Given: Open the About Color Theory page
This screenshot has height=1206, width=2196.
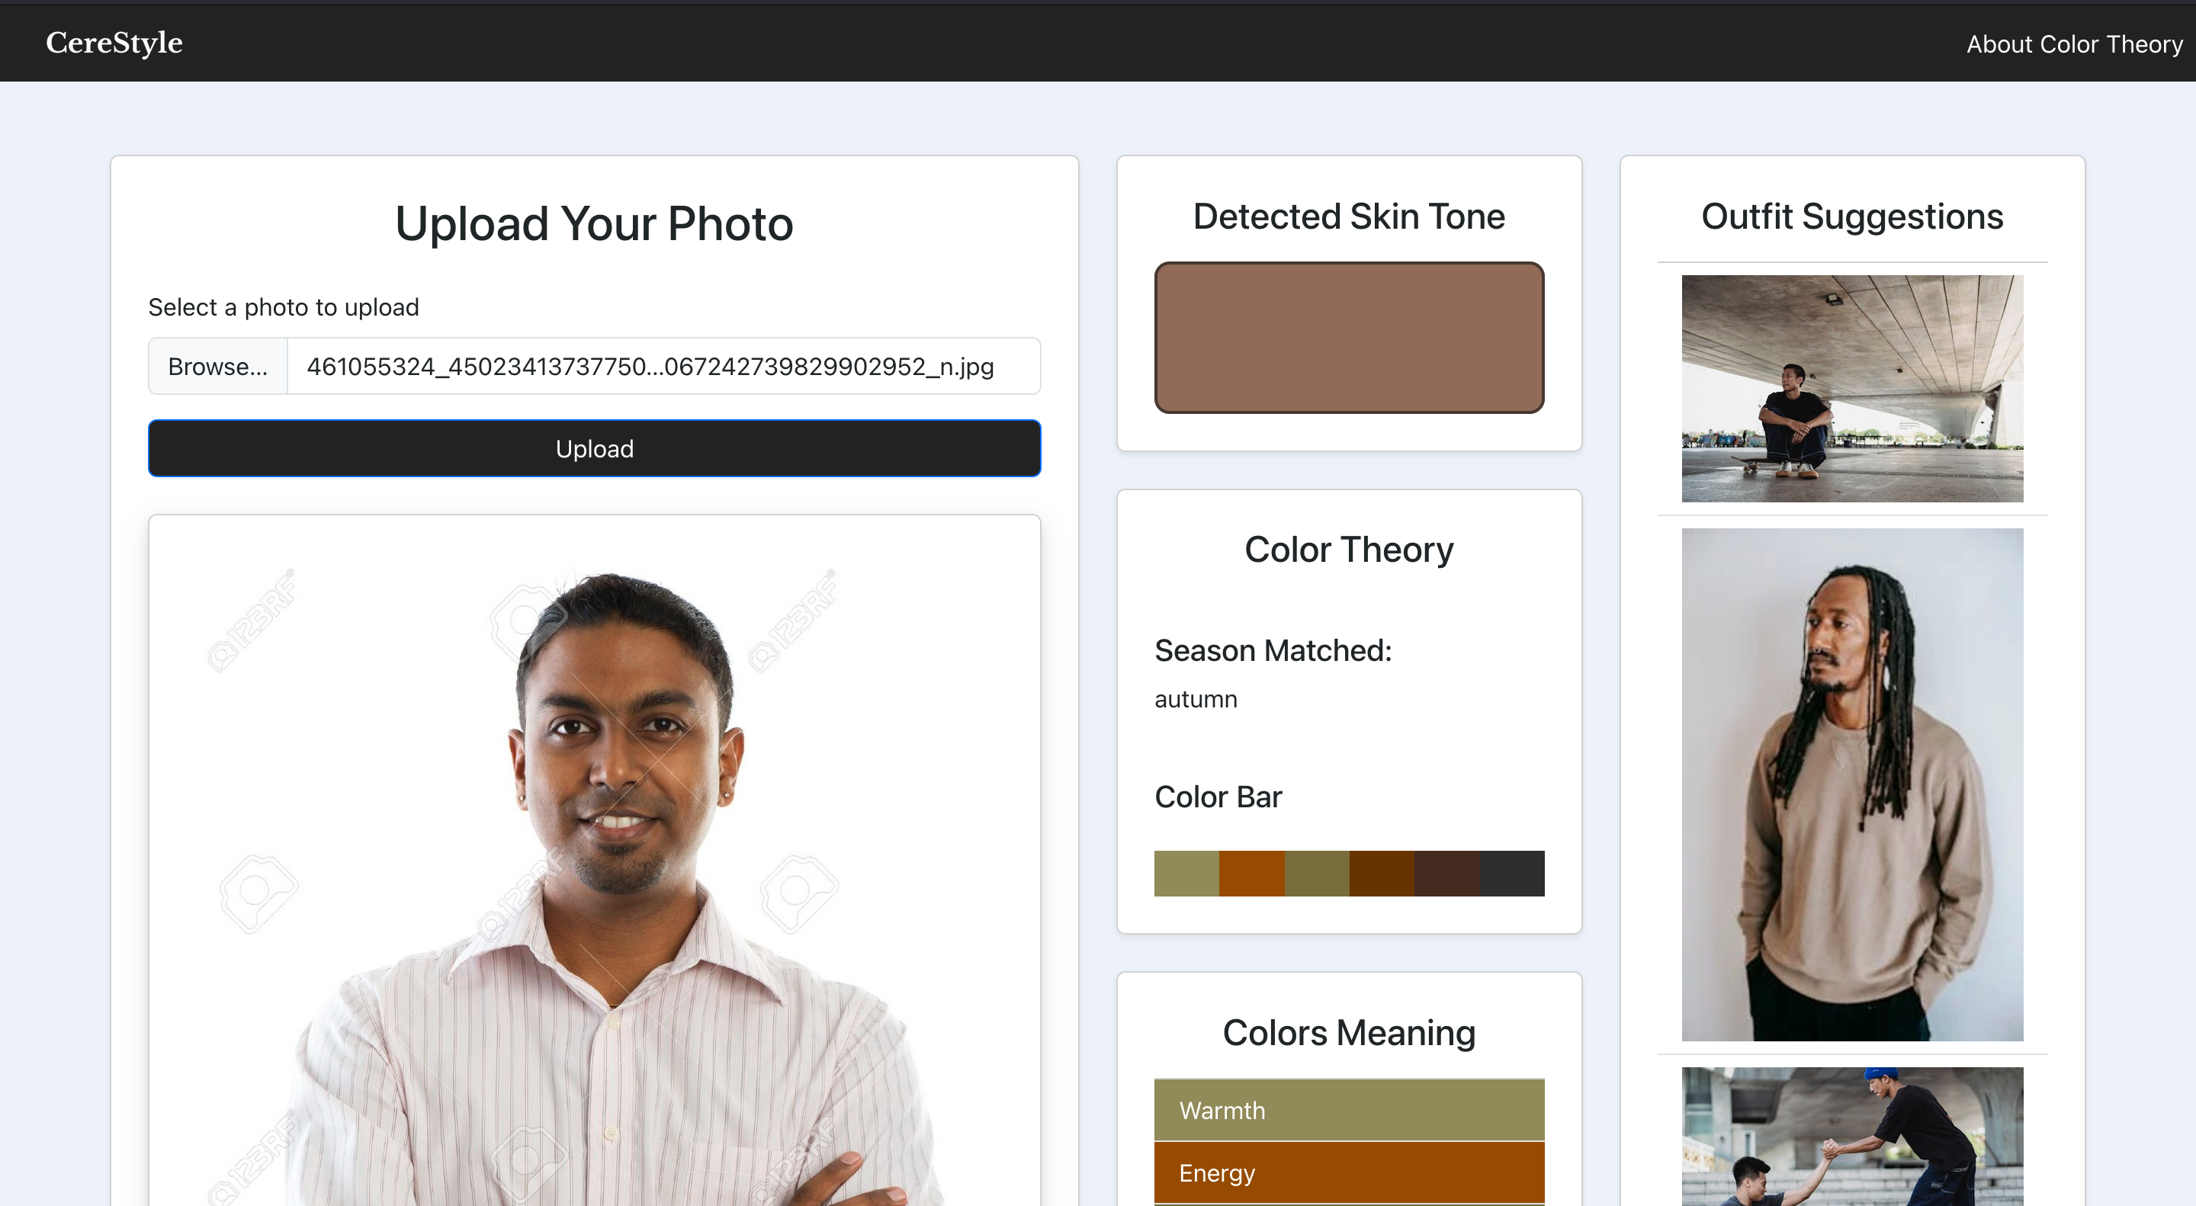Looking at the screenshot, I should point(2073,44).
